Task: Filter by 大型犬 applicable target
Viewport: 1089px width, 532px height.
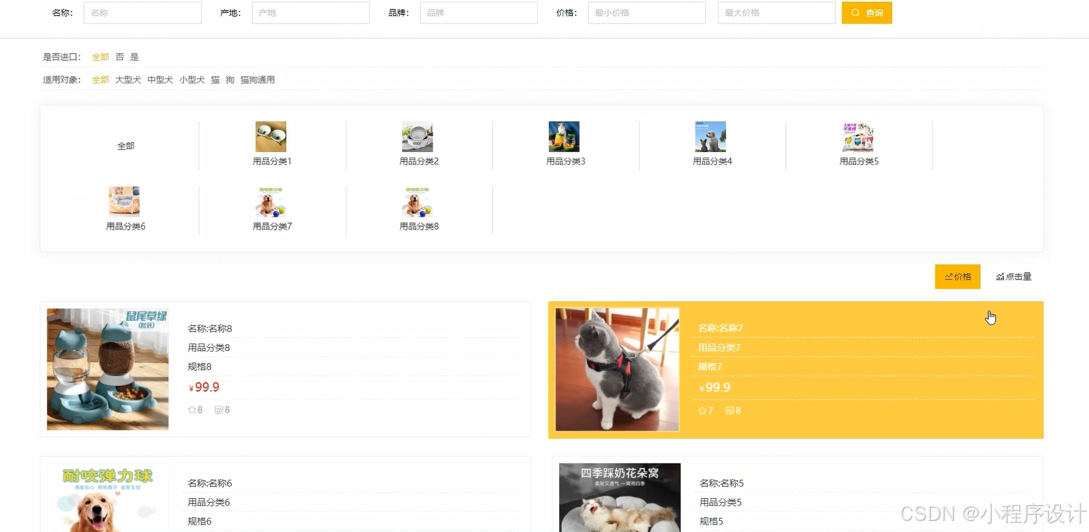Action: click(x=128, y=79)
